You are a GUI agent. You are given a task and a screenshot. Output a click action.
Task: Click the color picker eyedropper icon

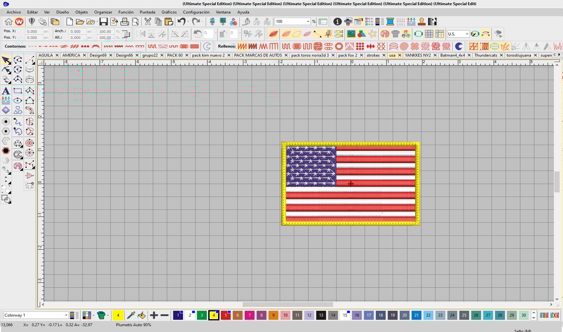(x=131, y=315)
